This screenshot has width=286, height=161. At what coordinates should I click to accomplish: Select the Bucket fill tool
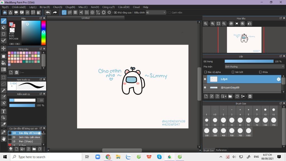pos(3,63)
